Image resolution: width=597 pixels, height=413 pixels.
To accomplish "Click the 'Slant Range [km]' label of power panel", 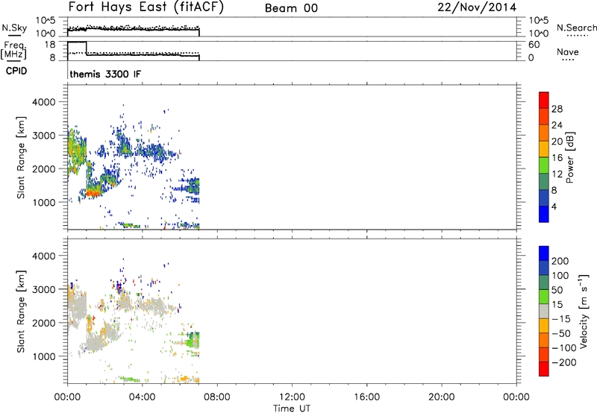I will 21,157.
